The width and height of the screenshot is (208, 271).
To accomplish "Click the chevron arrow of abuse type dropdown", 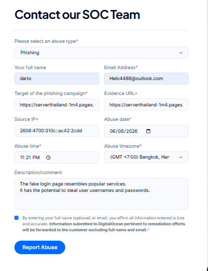I will (x=181, y=53).
